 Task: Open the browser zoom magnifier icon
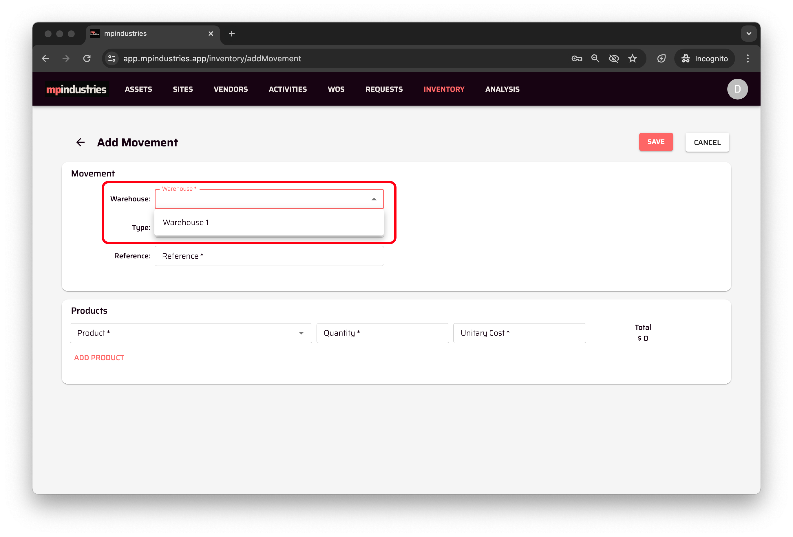pyautogui.click(x=595, y=58)
